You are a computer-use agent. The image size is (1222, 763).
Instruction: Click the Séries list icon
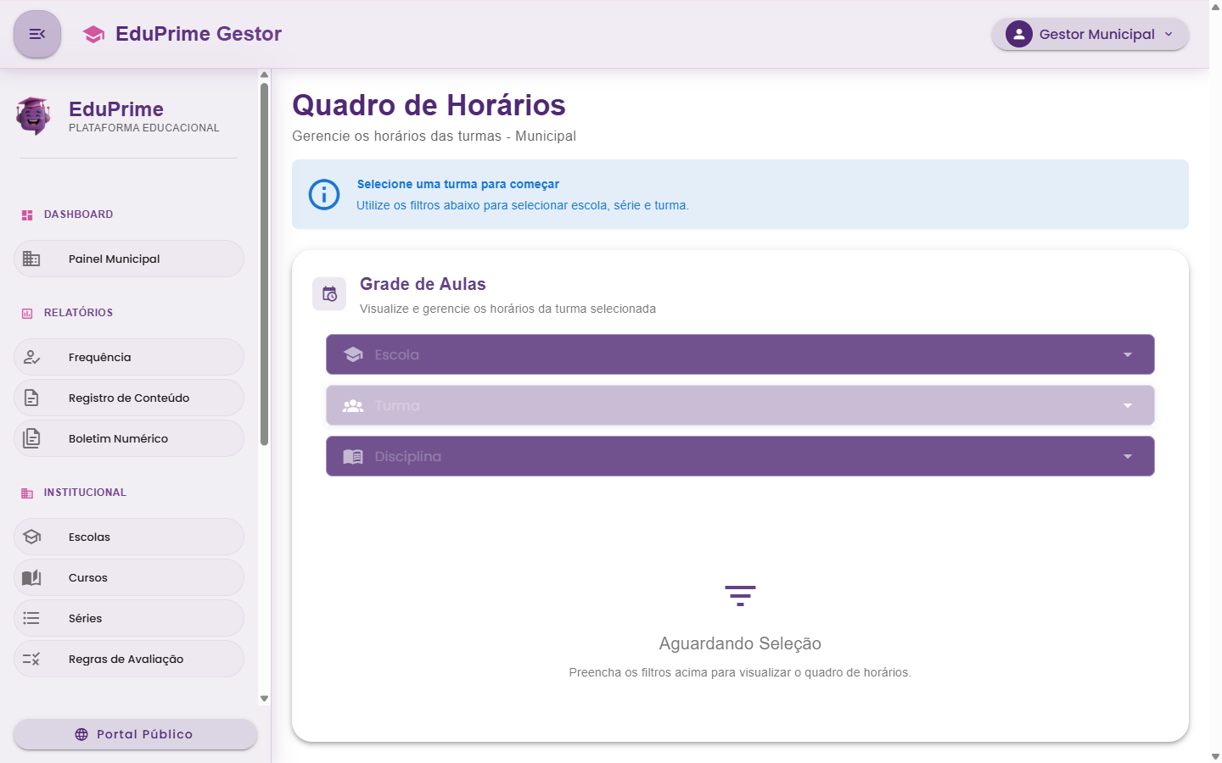[x=32, y=617]
